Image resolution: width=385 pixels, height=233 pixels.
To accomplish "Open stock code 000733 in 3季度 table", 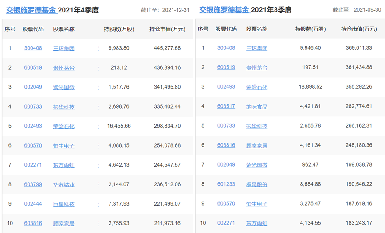I will click(226, 125).
